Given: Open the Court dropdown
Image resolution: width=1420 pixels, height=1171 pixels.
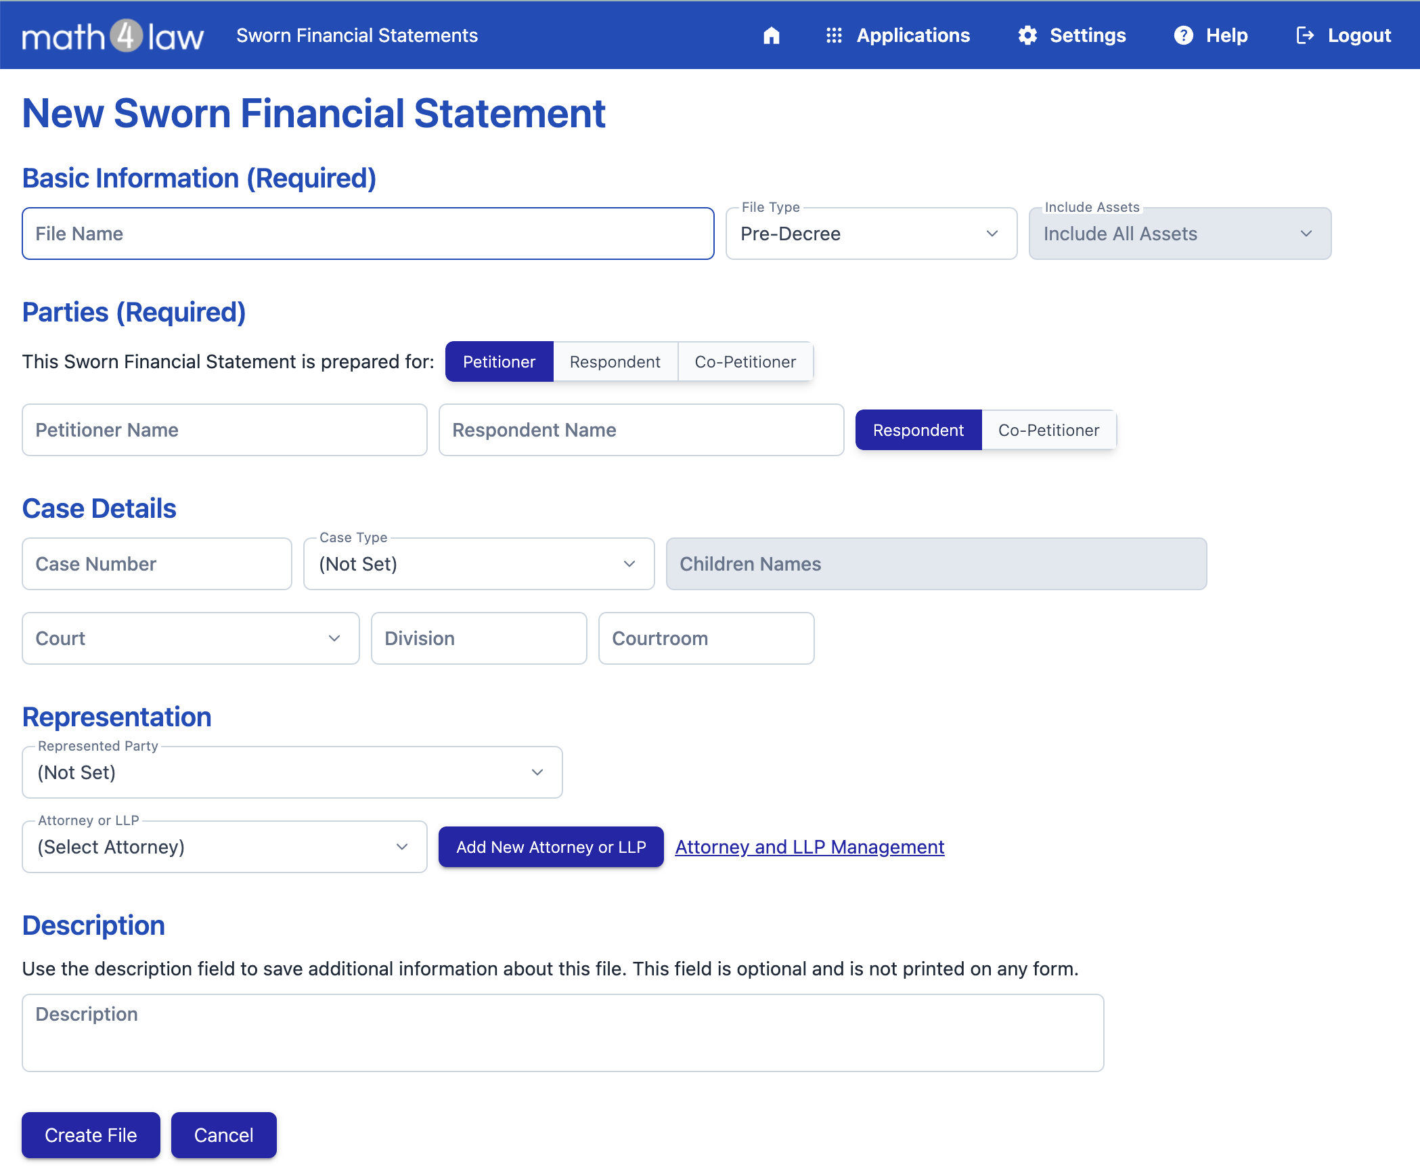Looking at the screenshot, I should [190, 638].
